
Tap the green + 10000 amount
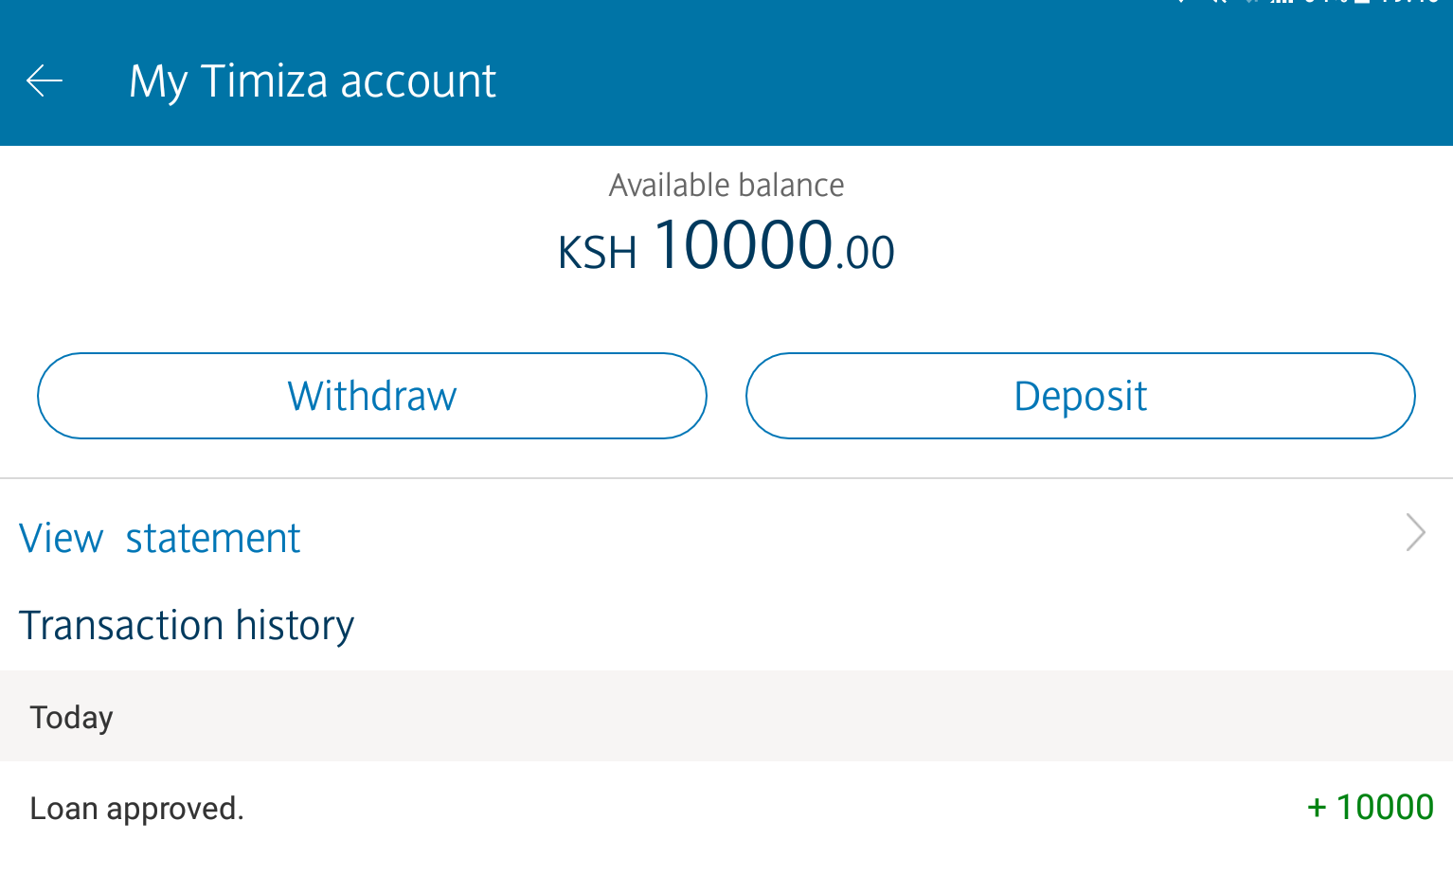tap(1370, 807)
